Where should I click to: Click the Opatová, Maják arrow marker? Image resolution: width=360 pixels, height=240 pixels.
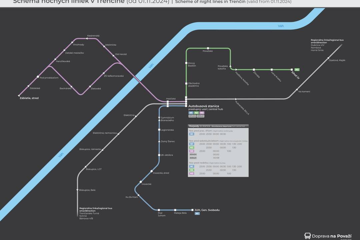pos(326,60)
